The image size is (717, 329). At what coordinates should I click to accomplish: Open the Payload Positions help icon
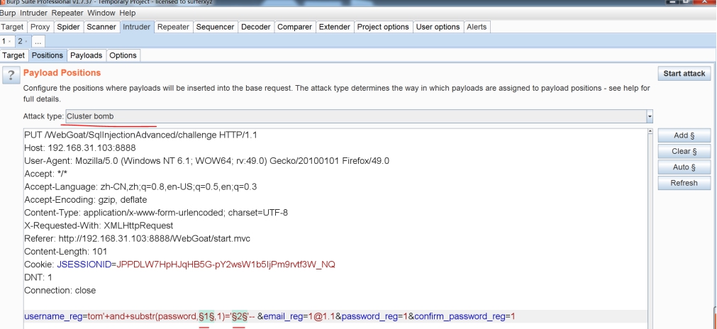(x=11, y=75)
